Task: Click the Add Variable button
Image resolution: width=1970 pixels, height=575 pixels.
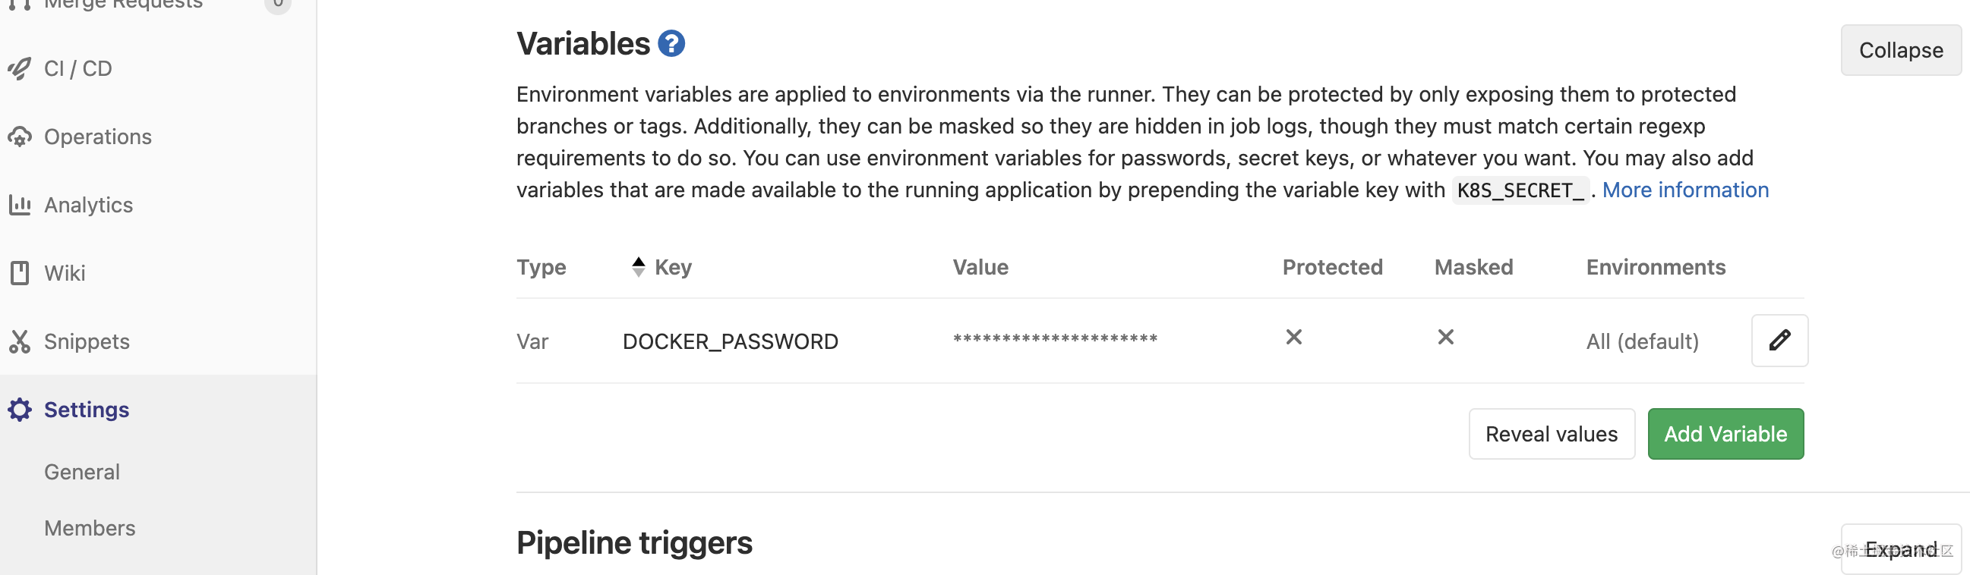Action: [1725, 433]
